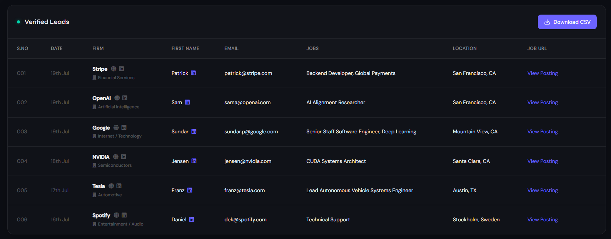Click the Spotify firm name
The image size is (611, 239).
(x=101, y=215)
